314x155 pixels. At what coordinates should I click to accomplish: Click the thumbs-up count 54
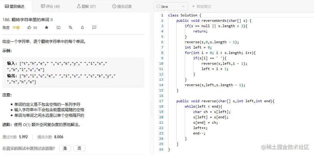pyautogui.click(x=35, y=28)
